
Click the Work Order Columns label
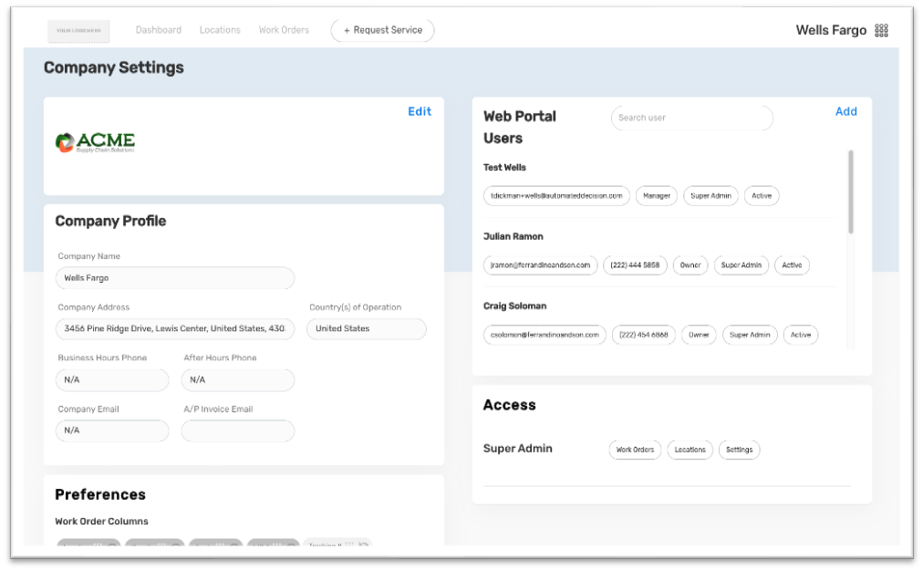(101, 521)
